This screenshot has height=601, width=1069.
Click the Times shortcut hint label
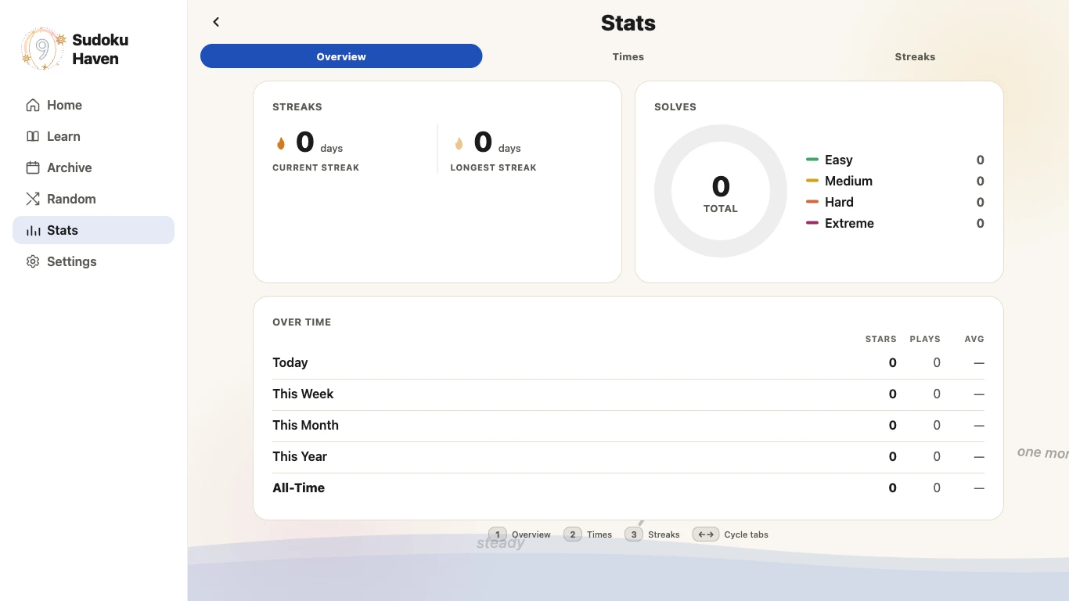coord(599,534)
